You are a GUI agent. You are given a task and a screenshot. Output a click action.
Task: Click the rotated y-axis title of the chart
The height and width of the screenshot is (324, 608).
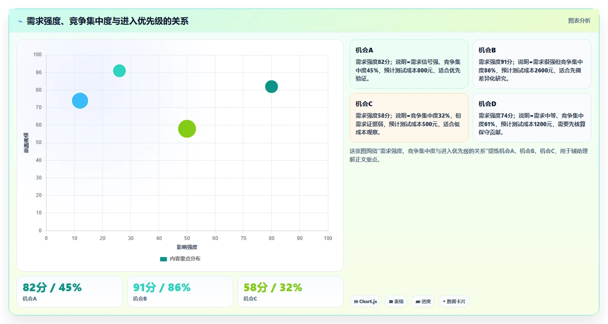click(x=26, y=143)
